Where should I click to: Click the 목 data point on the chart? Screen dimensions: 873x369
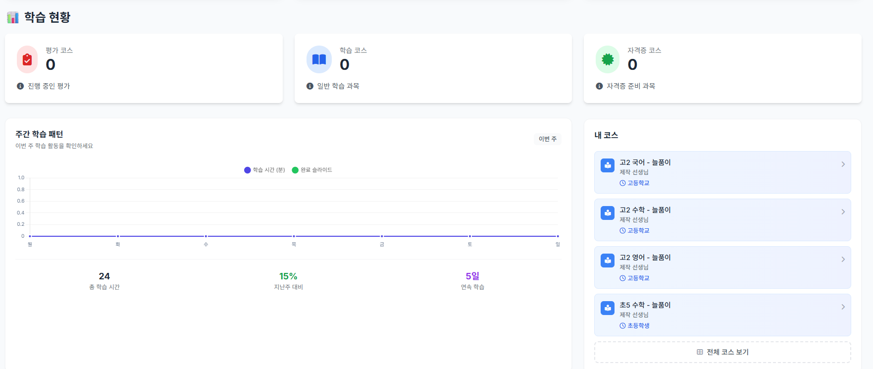pyautogui.click(x=294, y=236)
